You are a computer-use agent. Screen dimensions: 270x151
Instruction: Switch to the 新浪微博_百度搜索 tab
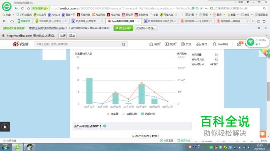point(87,21)
